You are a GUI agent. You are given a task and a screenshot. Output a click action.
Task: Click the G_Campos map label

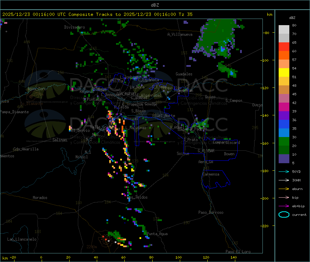tap(234, 101)
